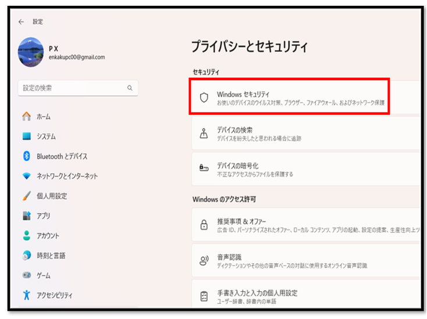Click the clock globe icon

tap(26, 255)
